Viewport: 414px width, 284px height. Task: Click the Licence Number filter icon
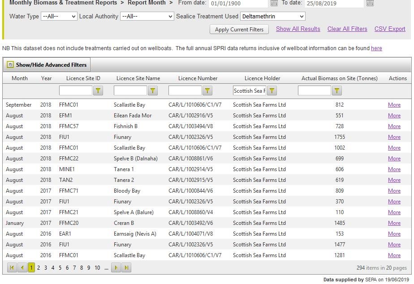[207, 91]
